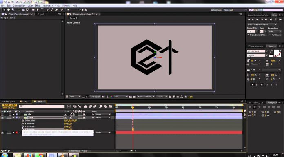
Task: Select the Unified Camera tool
Action: (x=23, y=10)
